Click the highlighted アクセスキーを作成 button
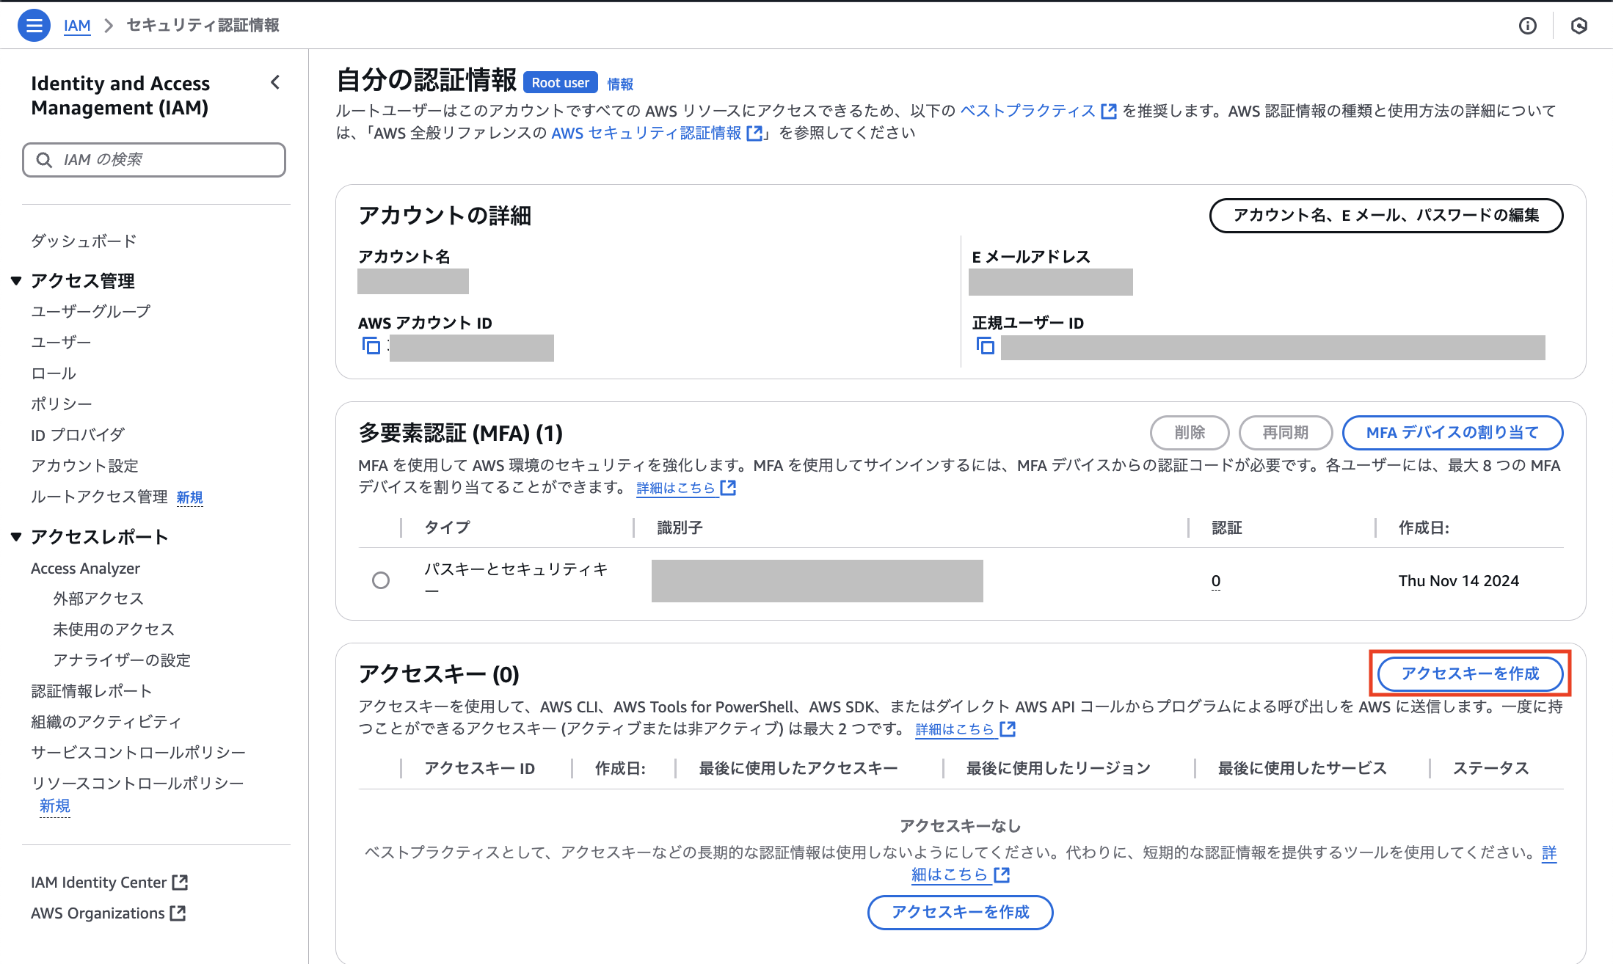Viewport: 1613px width, 964px height. click(x=1469, y=673)
